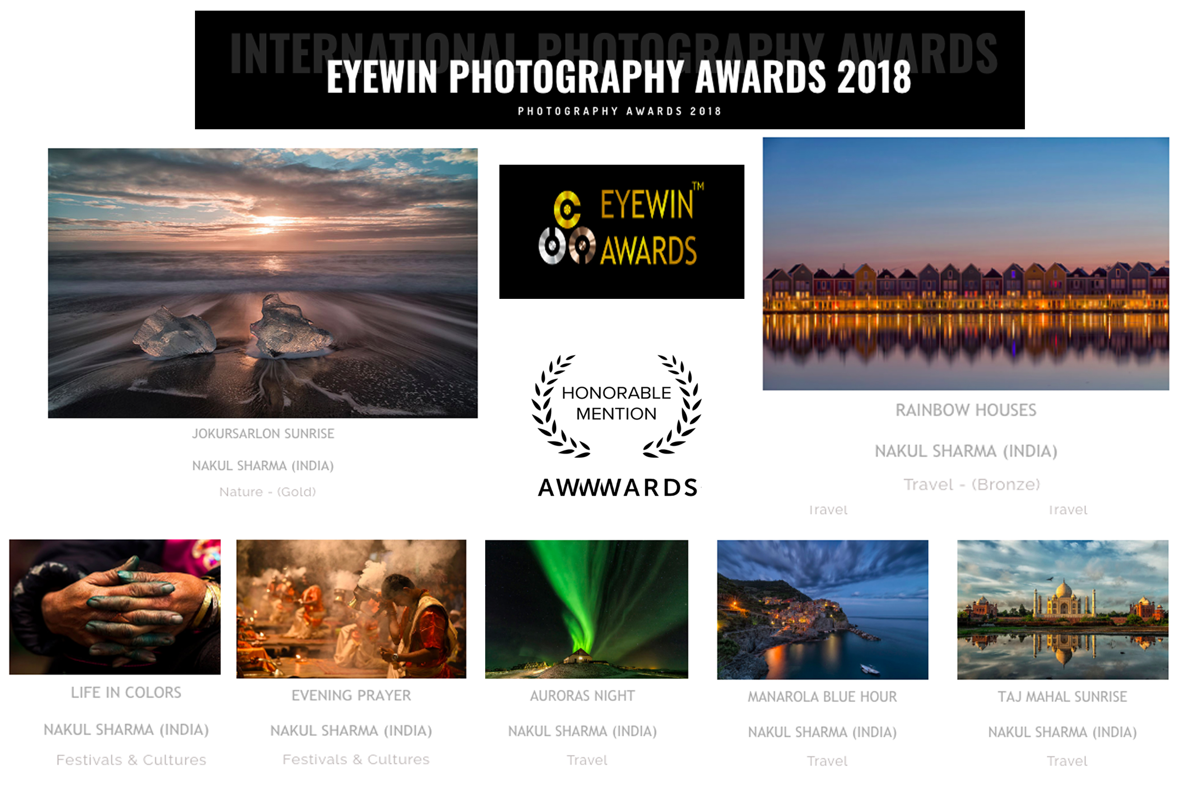The width and height of the screenshot is (1184, 797).
Task: Click the 'TAJ MAHAL SUNRISE' title
Action: click(1063, 696)
